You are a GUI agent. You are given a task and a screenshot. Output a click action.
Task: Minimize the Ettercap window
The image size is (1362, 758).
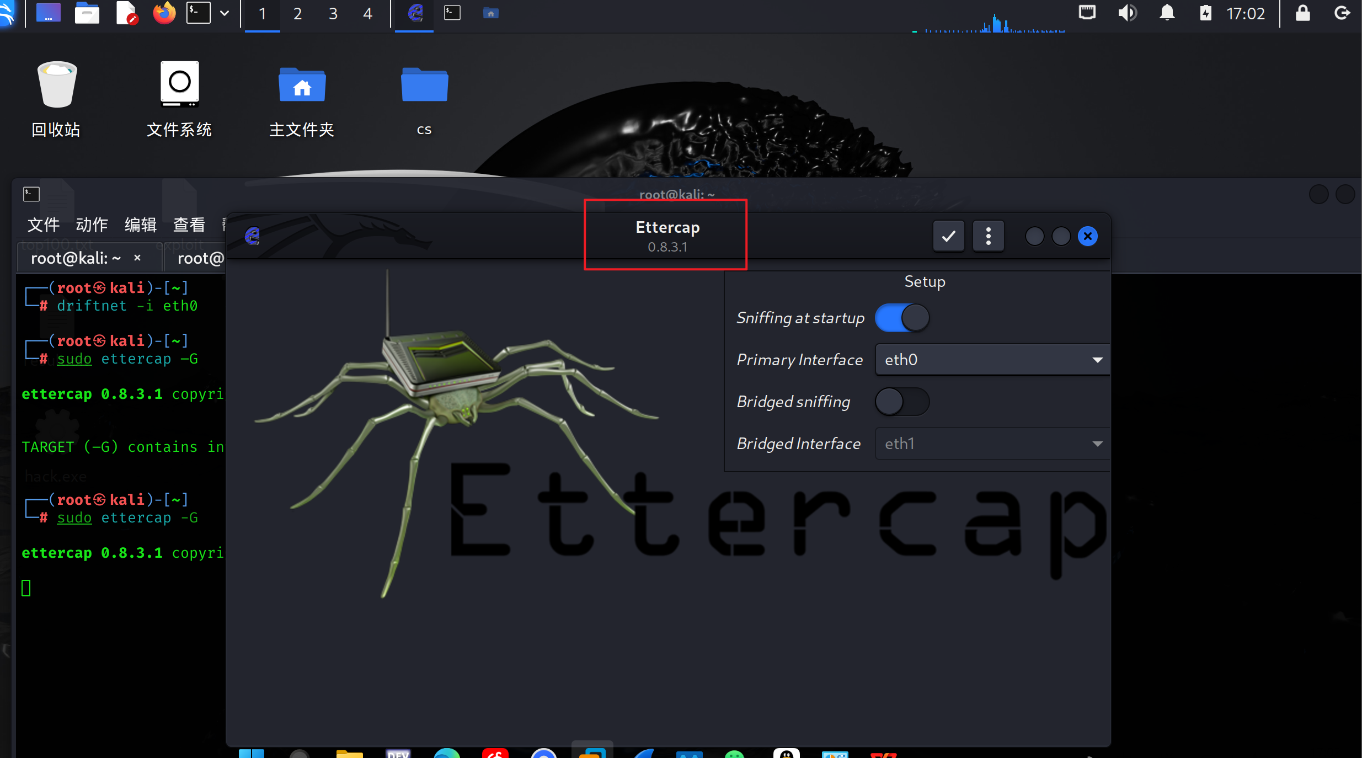coord(1034,236)
